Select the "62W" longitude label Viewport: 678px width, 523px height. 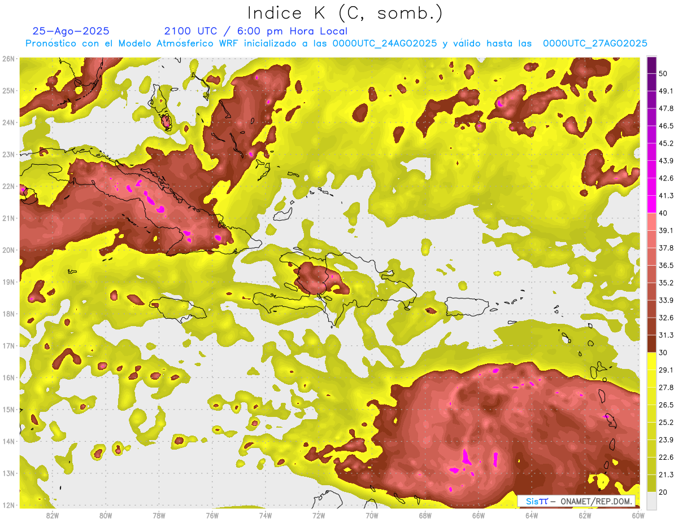coord(585,515)
